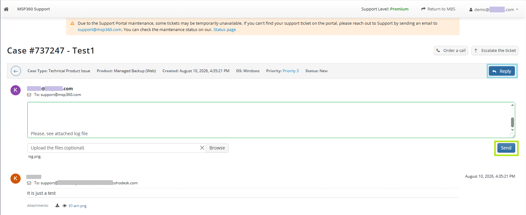526x215 pixels.
Task: Click the text area scroll down arrow
Action: coord(512,130)
